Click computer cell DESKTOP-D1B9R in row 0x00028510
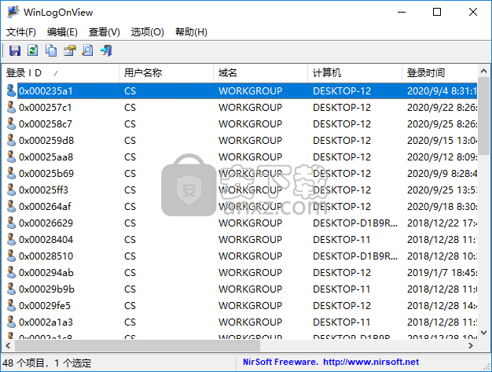 tap(355, 256)
